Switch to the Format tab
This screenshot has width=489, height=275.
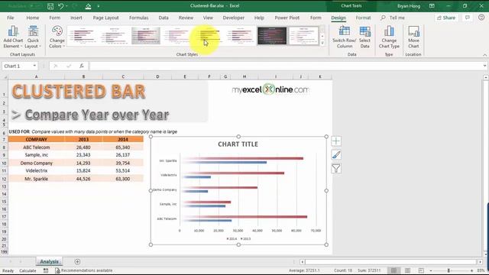[363, 18]
